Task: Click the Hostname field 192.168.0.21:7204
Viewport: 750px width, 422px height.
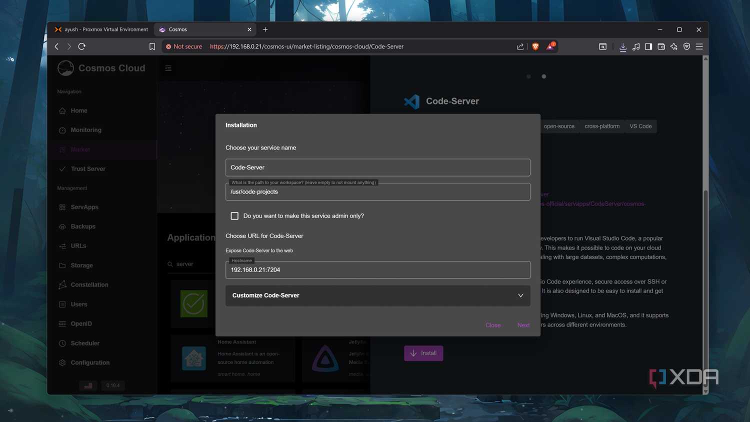Action: [x=377, y=270]
